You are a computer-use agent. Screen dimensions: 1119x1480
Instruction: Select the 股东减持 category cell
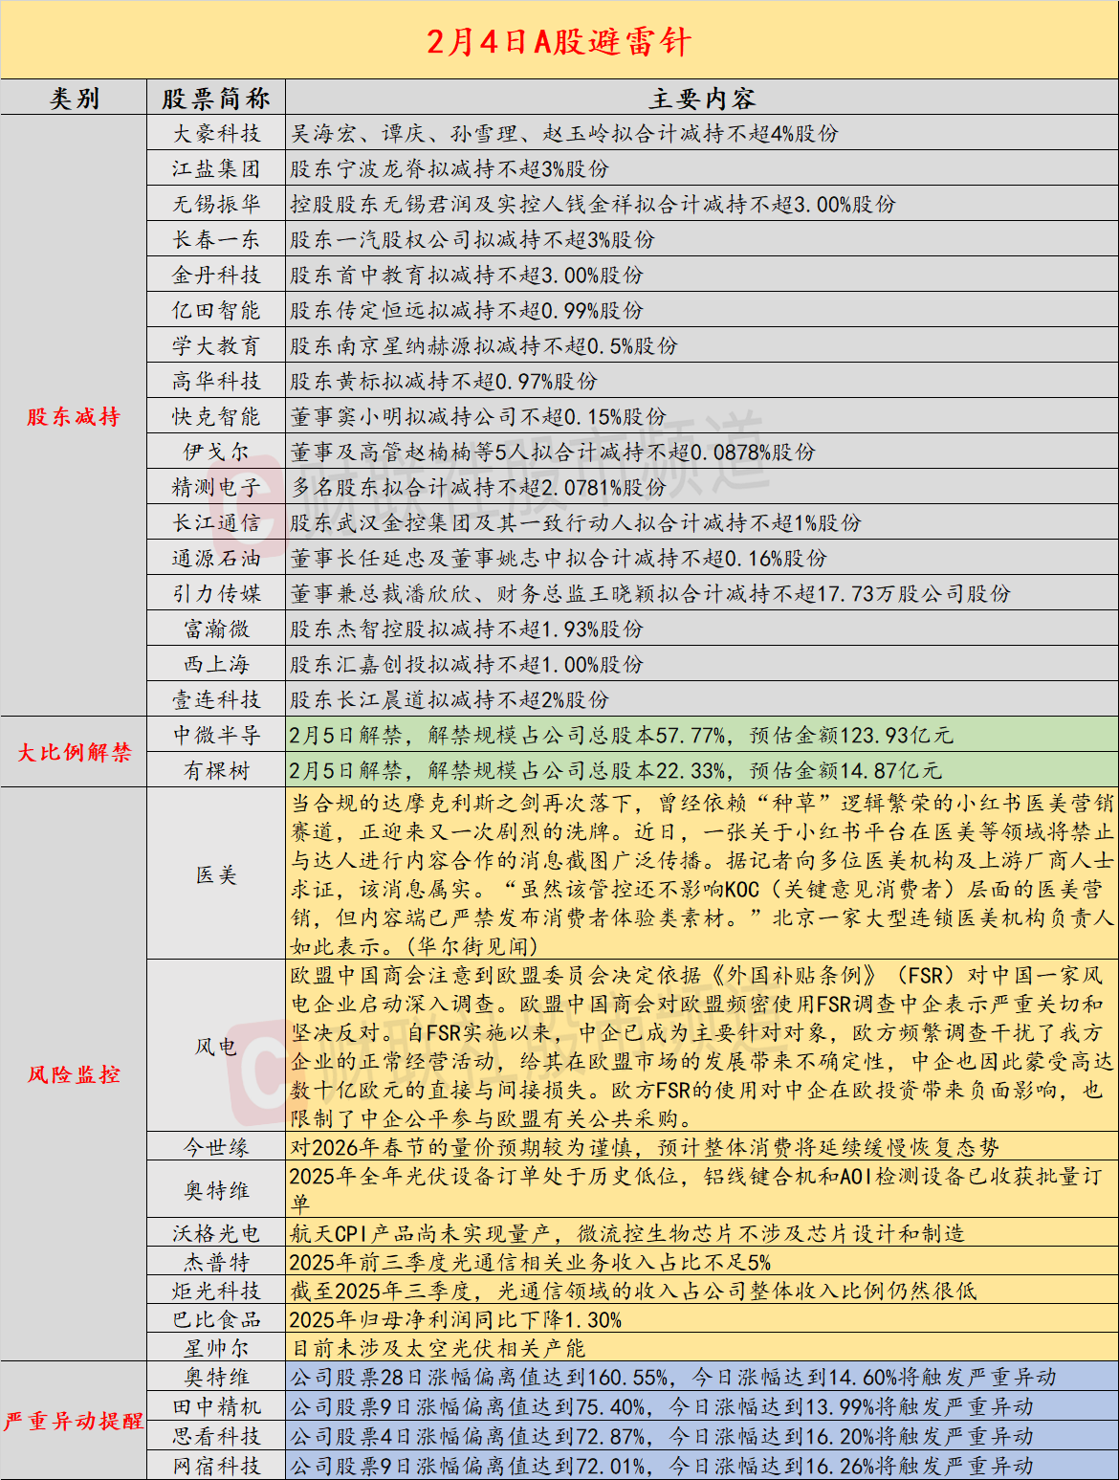(74, 416)
